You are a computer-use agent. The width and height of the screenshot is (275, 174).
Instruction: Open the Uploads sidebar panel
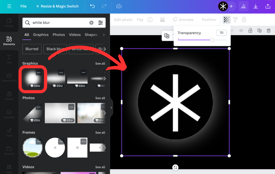pos(9,114)
